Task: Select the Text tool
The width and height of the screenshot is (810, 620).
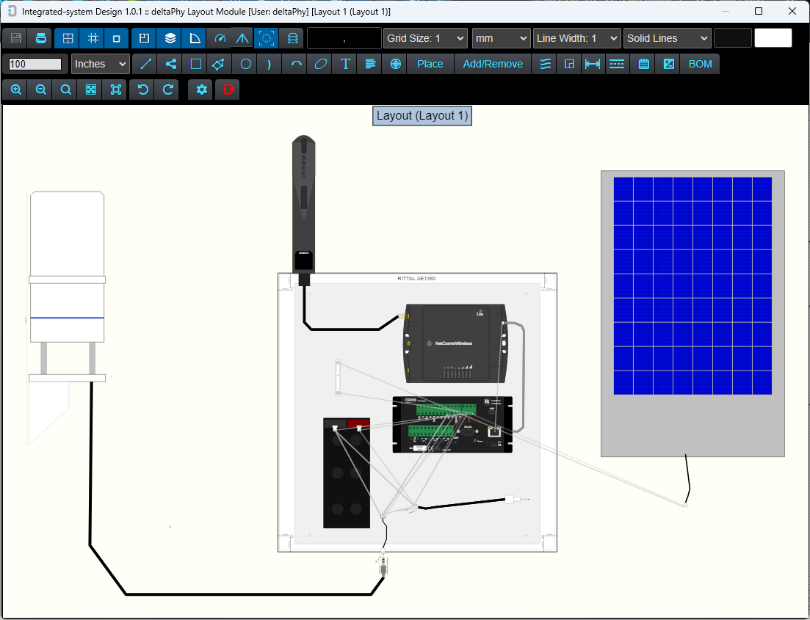Action: [344, 64]
